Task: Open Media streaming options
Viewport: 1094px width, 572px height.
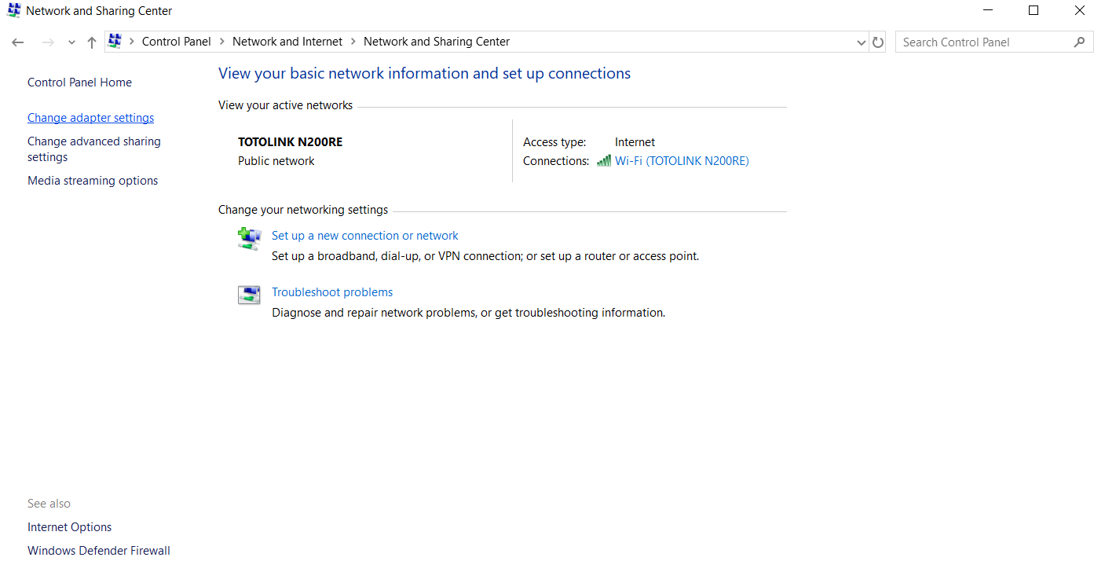Action: coord(93,181)
